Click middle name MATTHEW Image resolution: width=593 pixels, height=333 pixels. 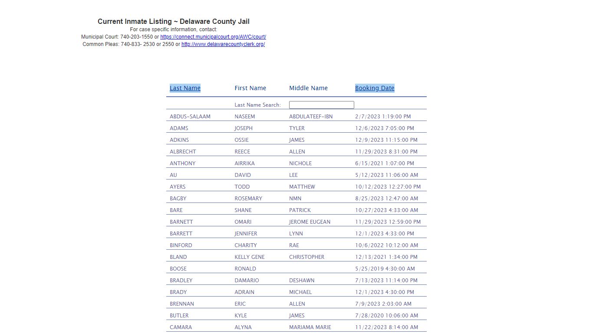[x=302, y=187]
